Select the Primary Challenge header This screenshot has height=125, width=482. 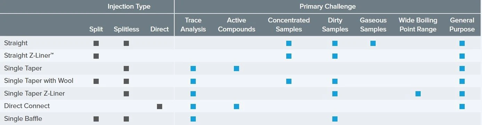(328, 7)
